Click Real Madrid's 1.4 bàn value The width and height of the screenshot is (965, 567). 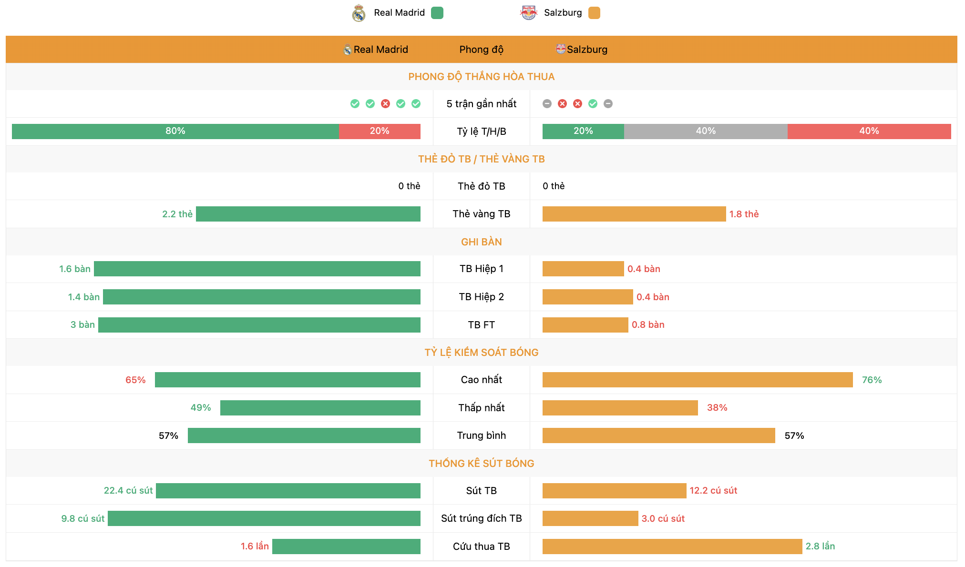click(84, 297)
